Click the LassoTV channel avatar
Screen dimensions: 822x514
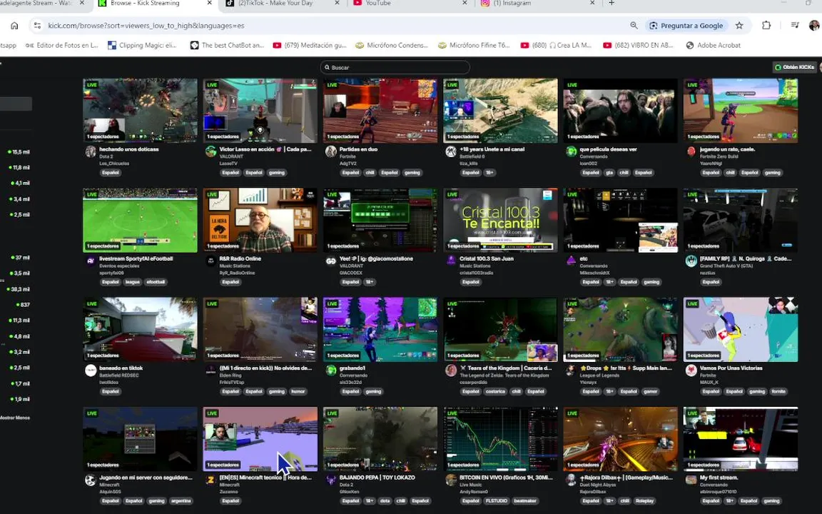click(x=210, y=151)
